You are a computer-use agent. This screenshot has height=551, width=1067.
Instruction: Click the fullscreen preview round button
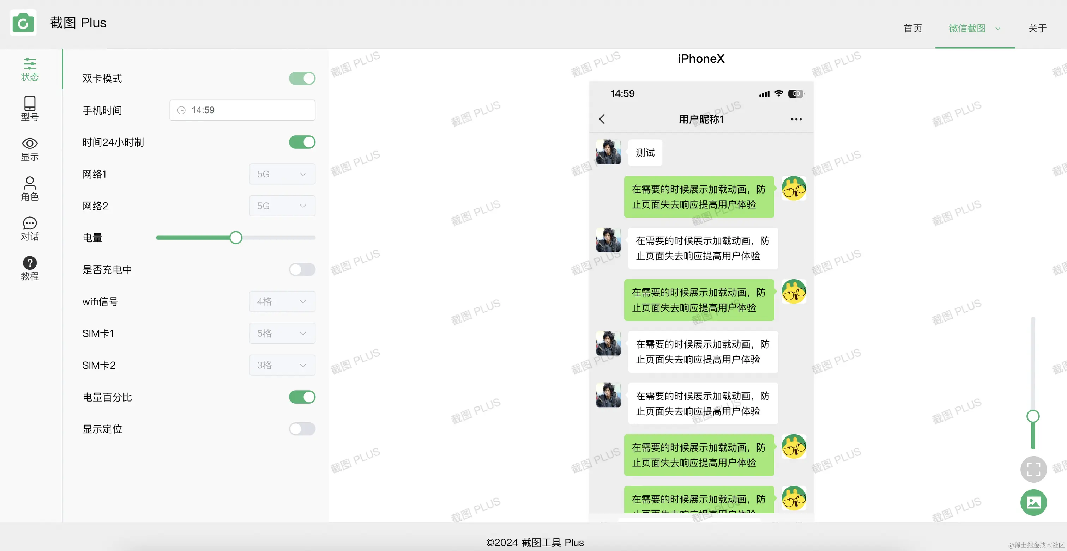click(x=1033, y=470)
